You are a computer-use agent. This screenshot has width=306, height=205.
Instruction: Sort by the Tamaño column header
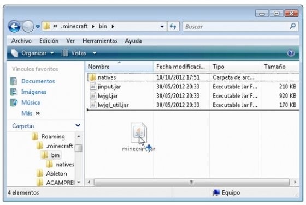280,67
